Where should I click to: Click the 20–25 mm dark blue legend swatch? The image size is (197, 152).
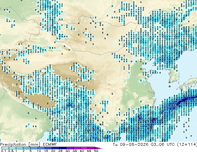[x=56, y=148]
